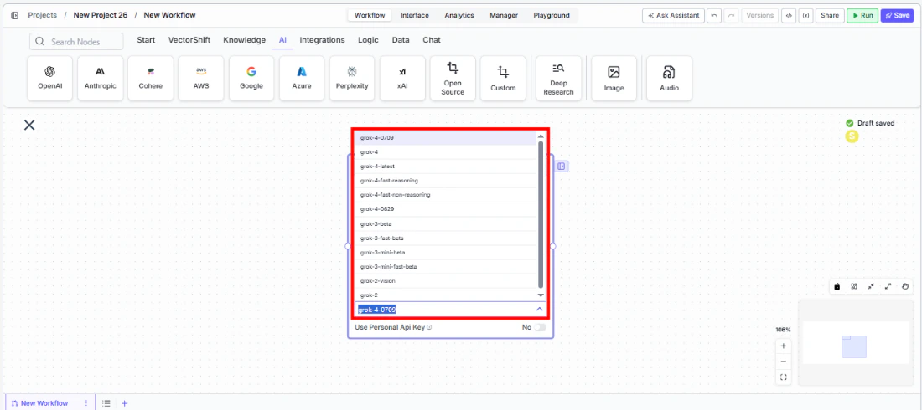922x410 pixels.
Task: Open the Projects breadcrumb link
Action: tap(43, 15)
